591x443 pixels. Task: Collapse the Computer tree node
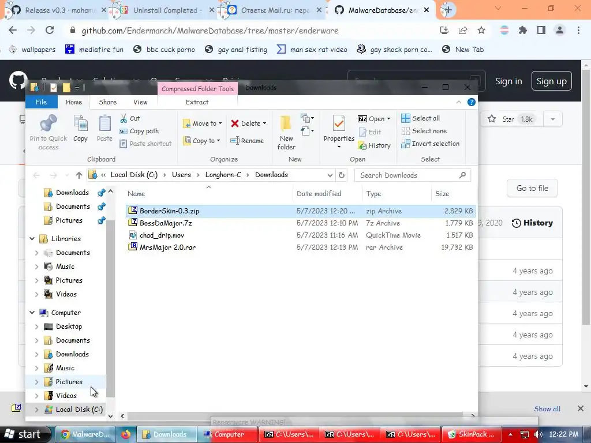click(x=32, y=313)
